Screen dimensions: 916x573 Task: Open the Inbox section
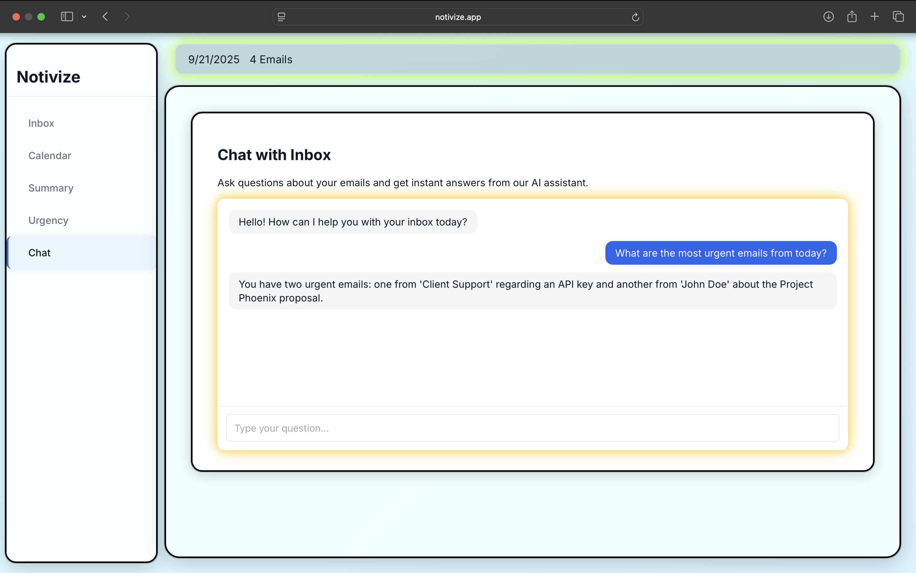pyautogui.click(x=41, y=123)
